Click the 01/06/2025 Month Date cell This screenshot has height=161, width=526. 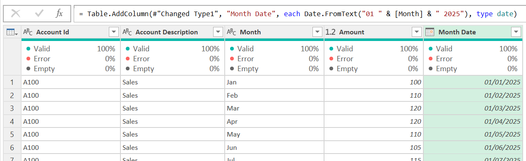click(x=473, y=148)
